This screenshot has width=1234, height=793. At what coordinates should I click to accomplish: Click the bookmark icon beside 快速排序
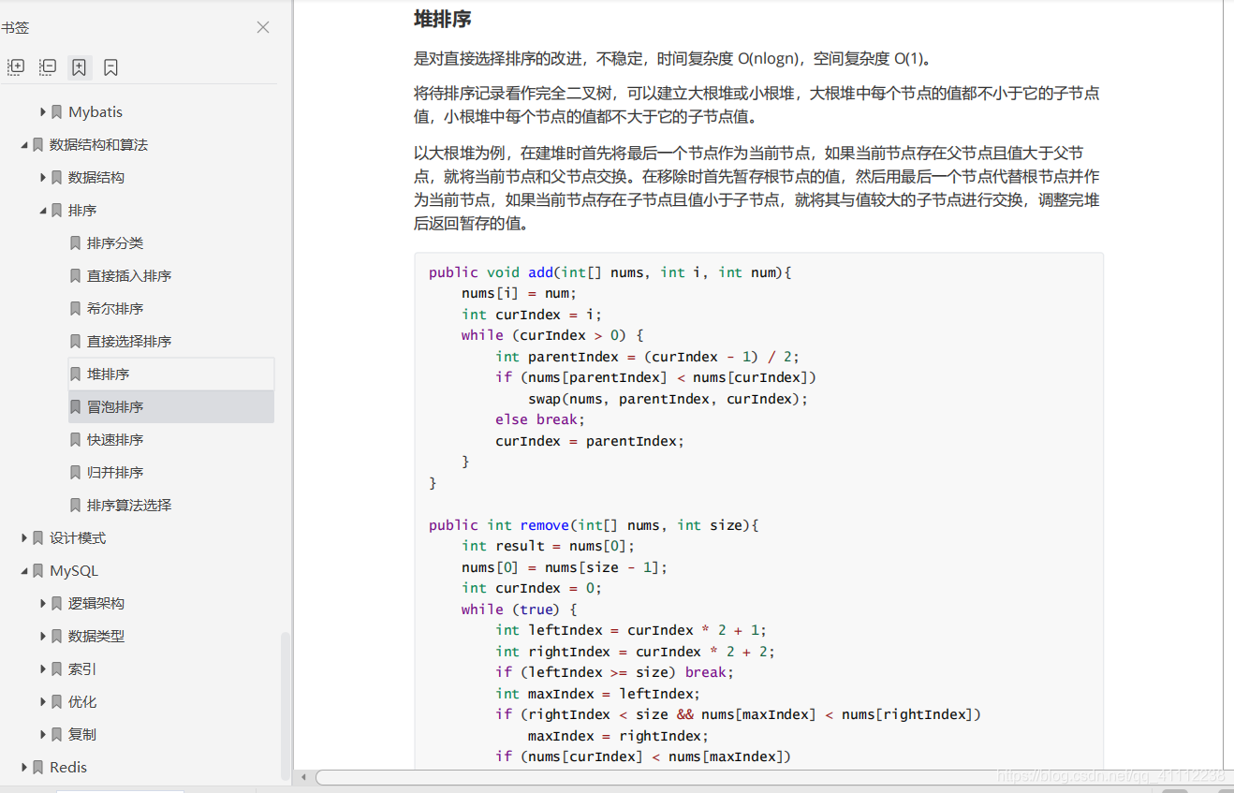[x=76, y=439]
